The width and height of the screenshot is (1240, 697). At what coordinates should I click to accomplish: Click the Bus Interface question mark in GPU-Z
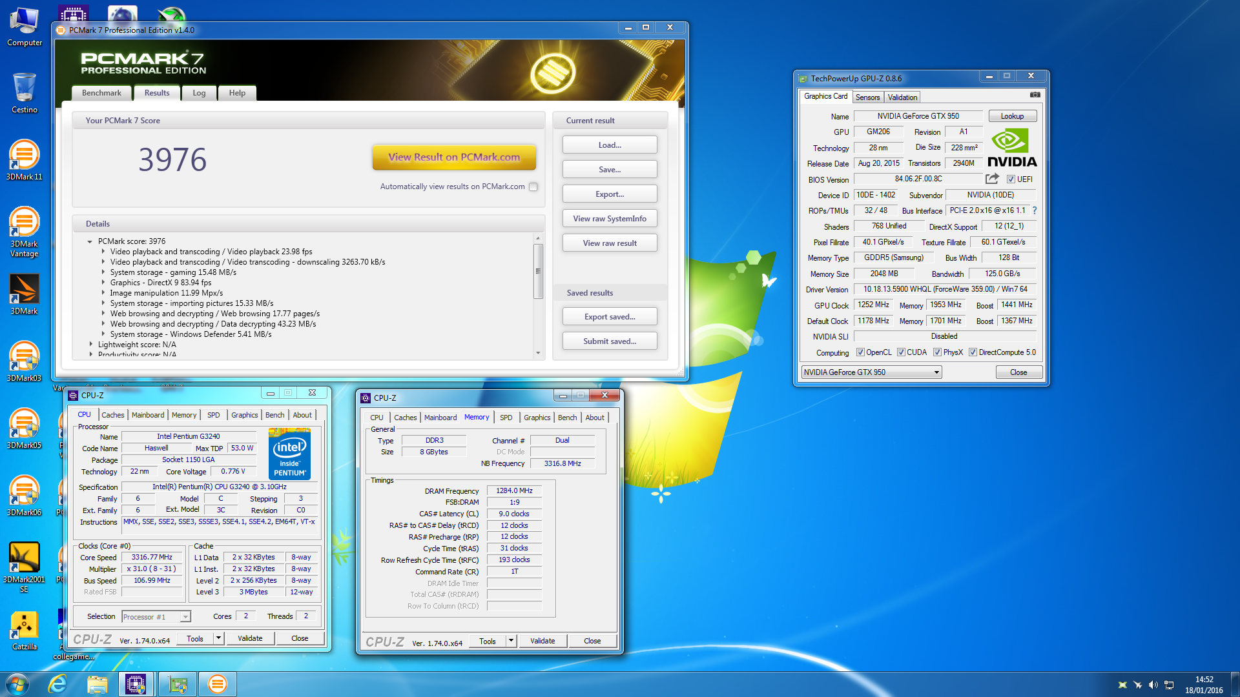(1035, 210)
